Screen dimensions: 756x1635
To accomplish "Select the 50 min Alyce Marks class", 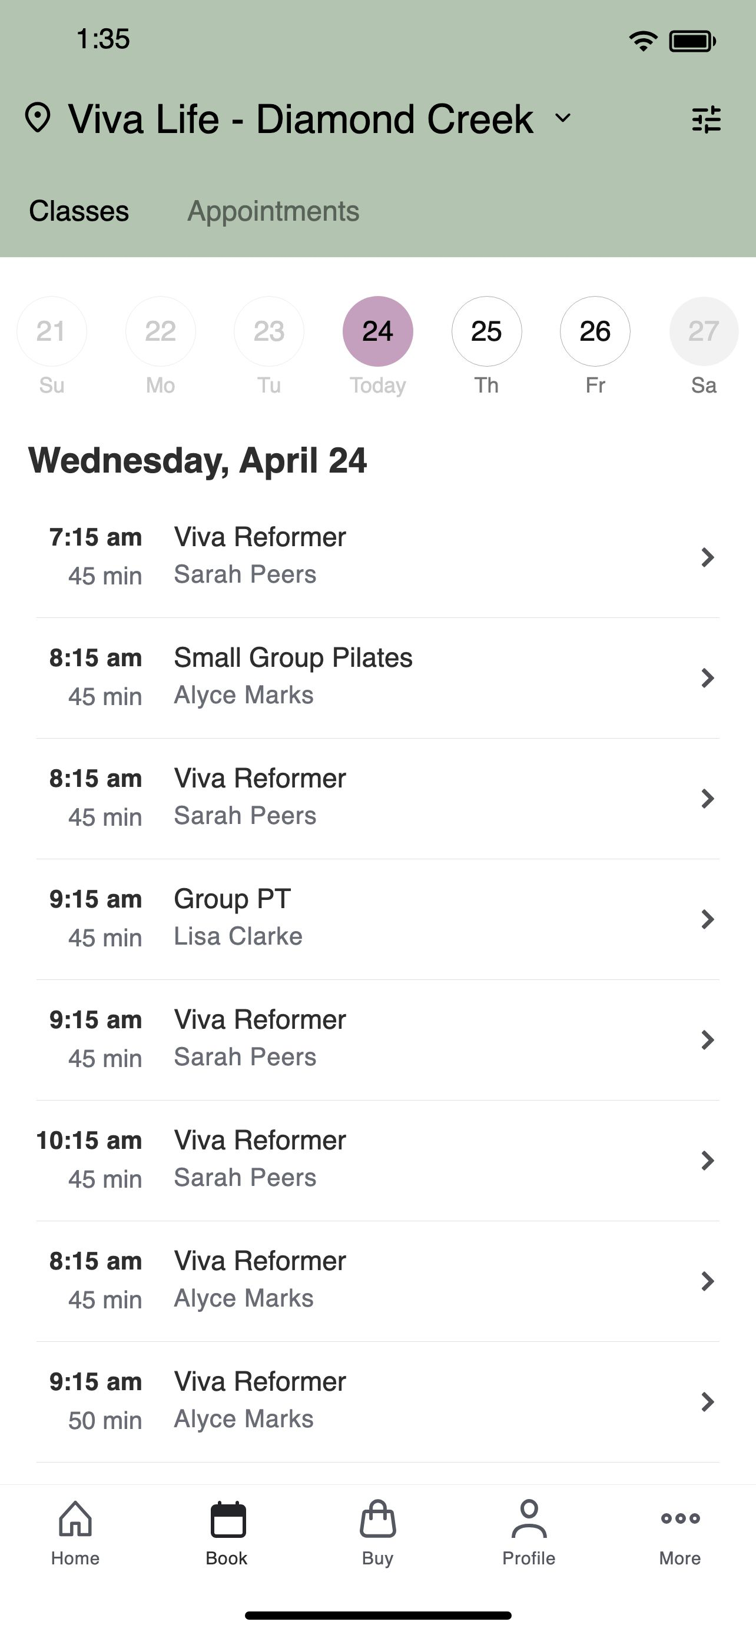I will pos(377,1401).
